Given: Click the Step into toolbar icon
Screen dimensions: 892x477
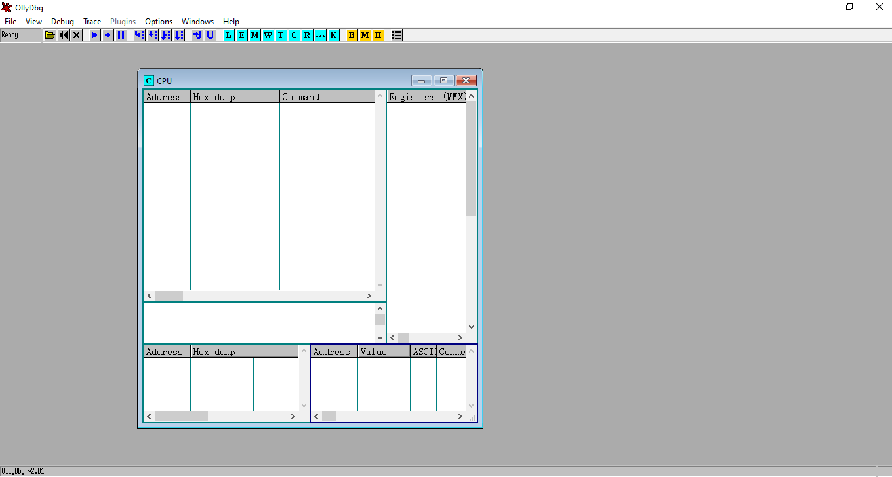Looking at the screenshot, I should 140,35.
